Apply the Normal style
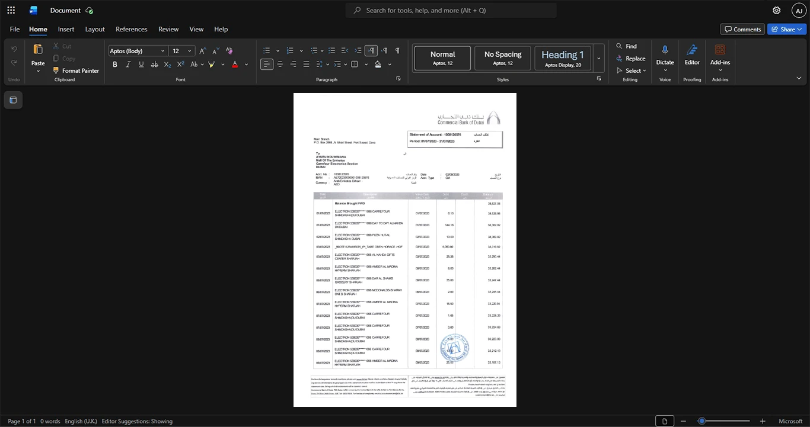The width and height of the screenshot is (810, 427). (x=442, y=59)
